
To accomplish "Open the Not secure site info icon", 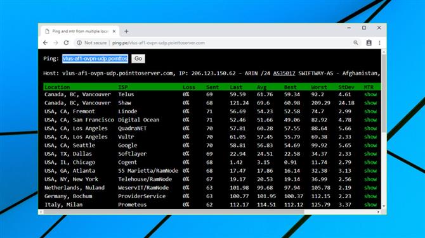I will coord(79,43).
